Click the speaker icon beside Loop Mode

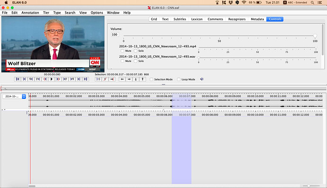202,79
